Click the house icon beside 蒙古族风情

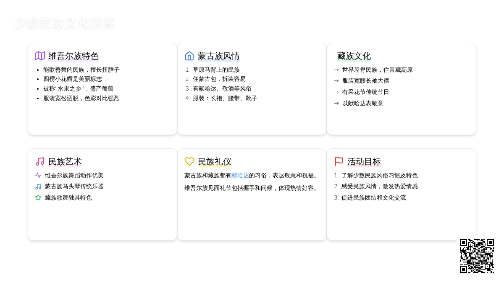(189, 56)
